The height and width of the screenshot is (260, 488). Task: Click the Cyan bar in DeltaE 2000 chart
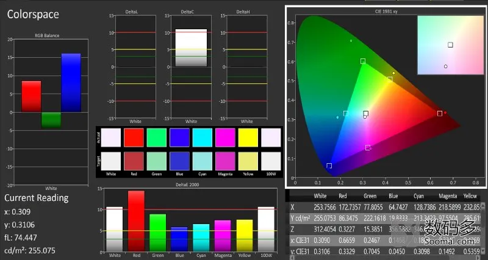[x=201, y=237]
